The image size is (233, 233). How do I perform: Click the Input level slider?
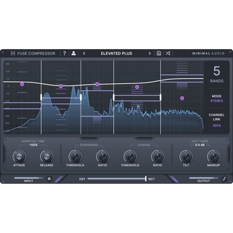28,178
